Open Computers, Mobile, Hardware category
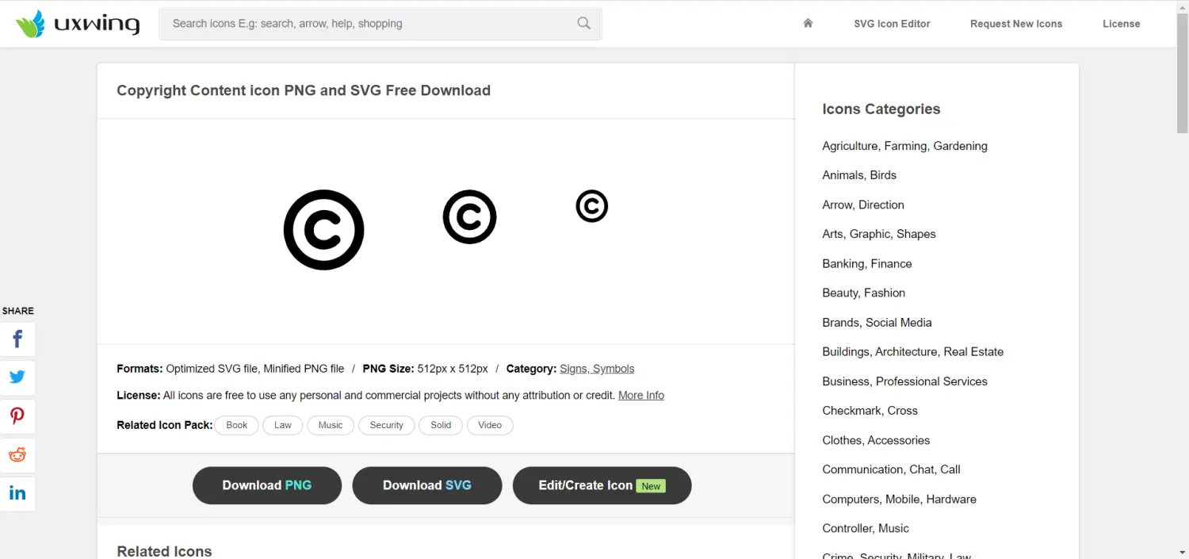Viewport: 1189px width, 559px height. click(899, 500)
